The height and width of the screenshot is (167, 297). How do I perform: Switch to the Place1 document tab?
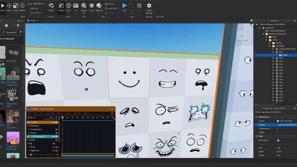(33, 20)
